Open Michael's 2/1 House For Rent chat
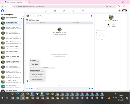 (x=11, y=43)
